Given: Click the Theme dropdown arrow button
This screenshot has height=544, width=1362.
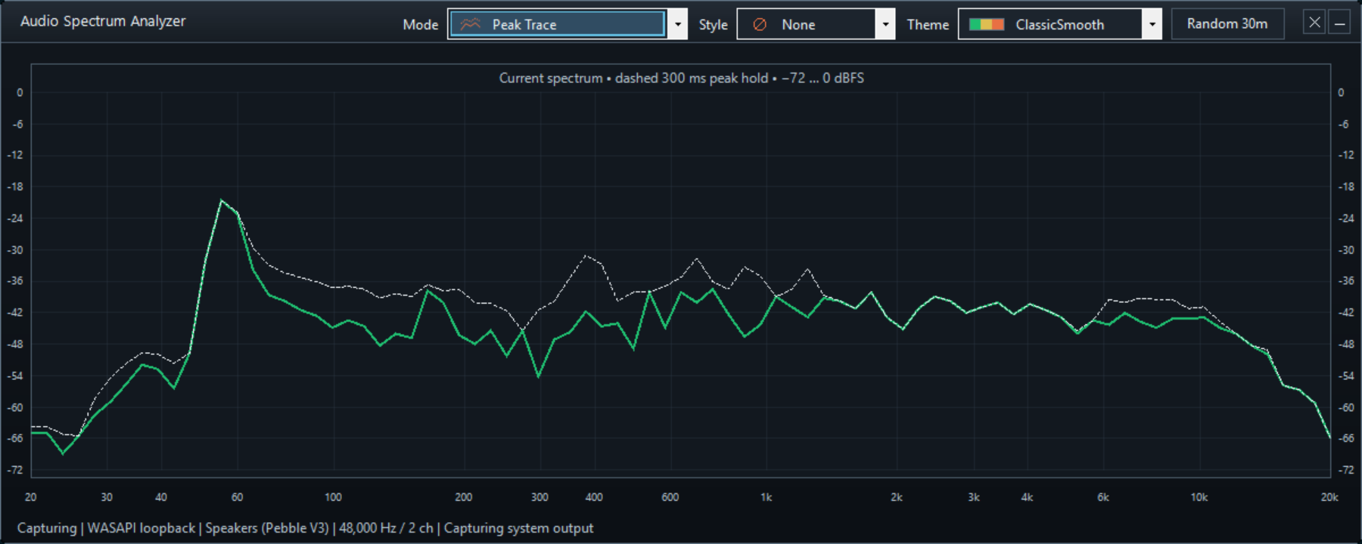Looking at the screenshot, I should point(1152,24).
